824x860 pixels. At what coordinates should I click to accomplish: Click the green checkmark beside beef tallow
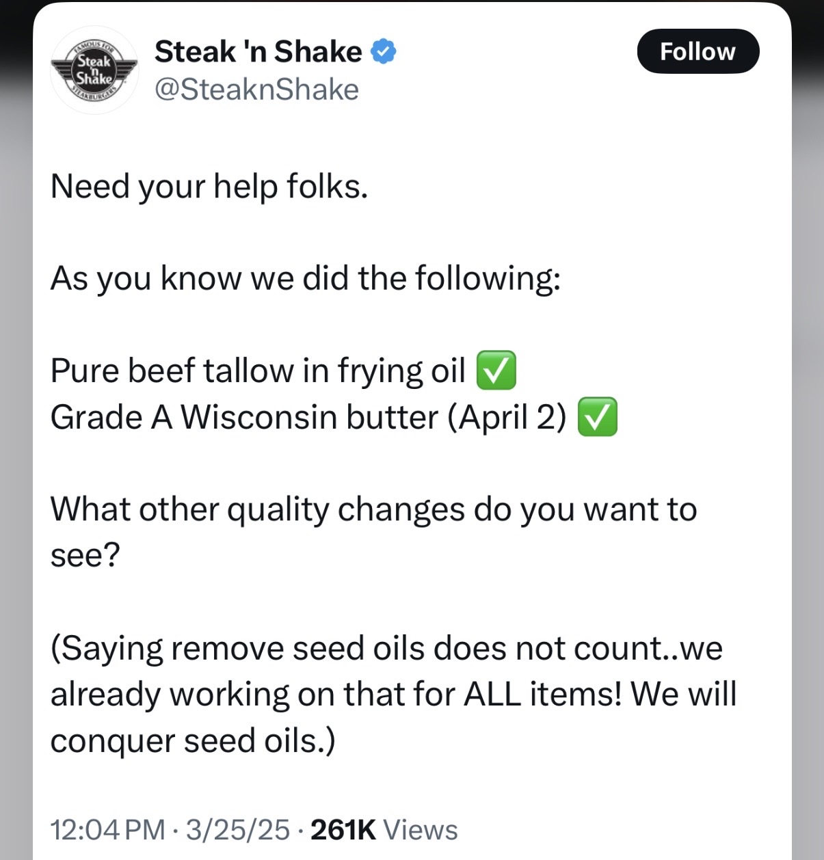[496, 371]
